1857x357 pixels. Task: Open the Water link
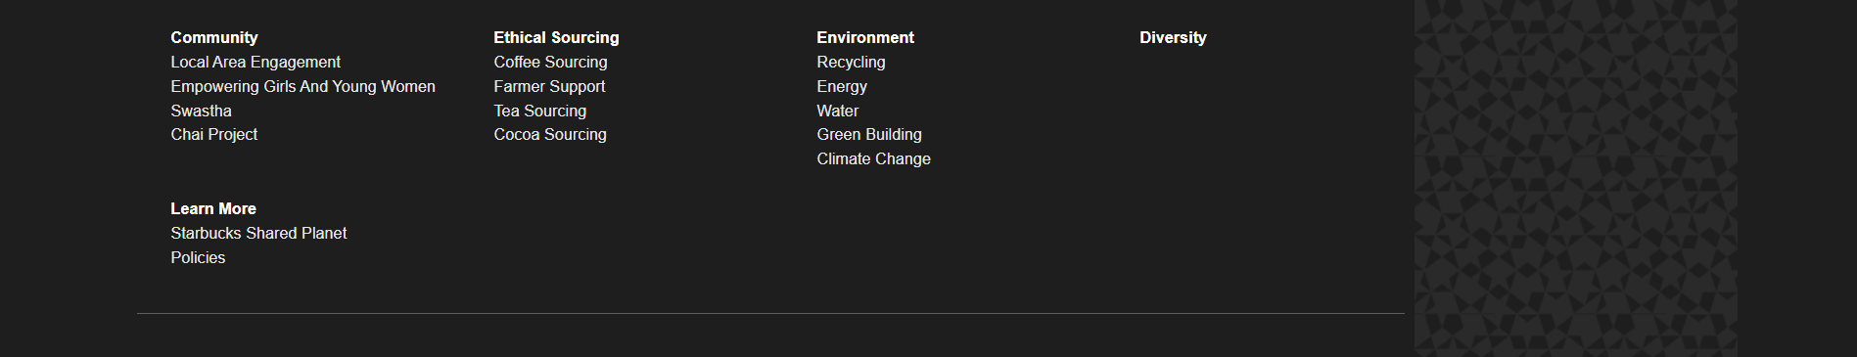(x=837, y=111)
